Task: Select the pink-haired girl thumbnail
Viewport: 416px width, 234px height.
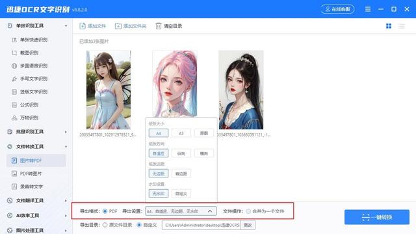Action: [x=175, y=84]
